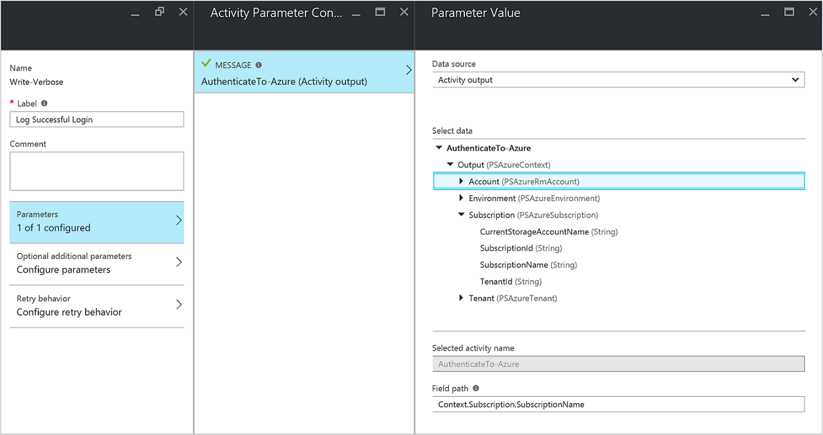The height and width of the screenshot is (435, 823).
Task: Collapse the Output (PSAzureContext) node triangle
Action: pos(450,165)
